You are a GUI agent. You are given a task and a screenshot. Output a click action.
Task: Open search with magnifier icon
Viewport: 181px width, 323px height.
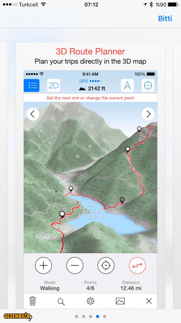(x=61, y=302)
